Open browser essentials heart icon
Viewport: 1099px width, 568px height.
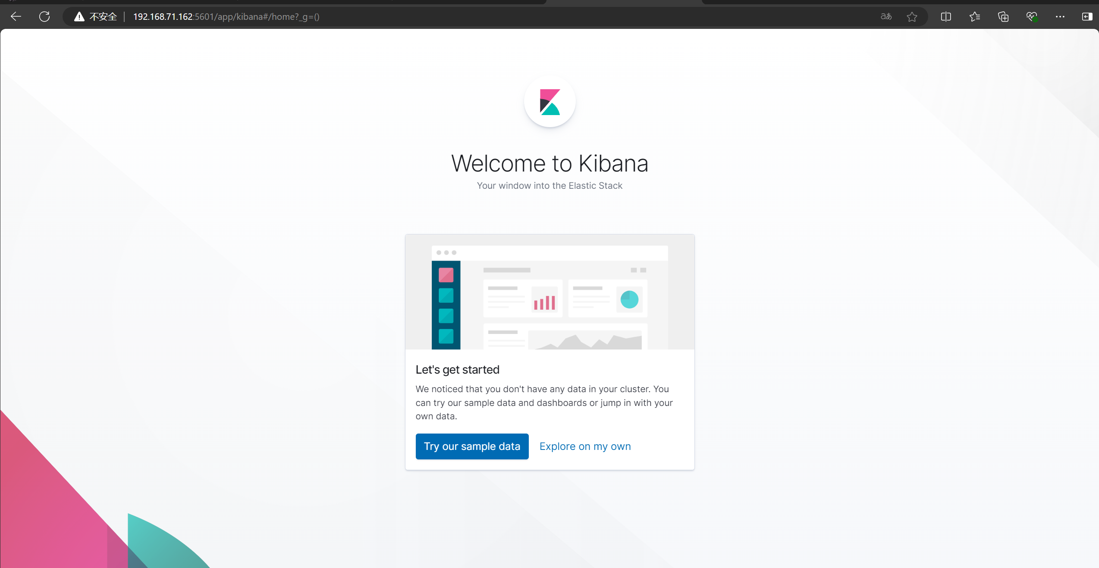[x=1032, y=17]
